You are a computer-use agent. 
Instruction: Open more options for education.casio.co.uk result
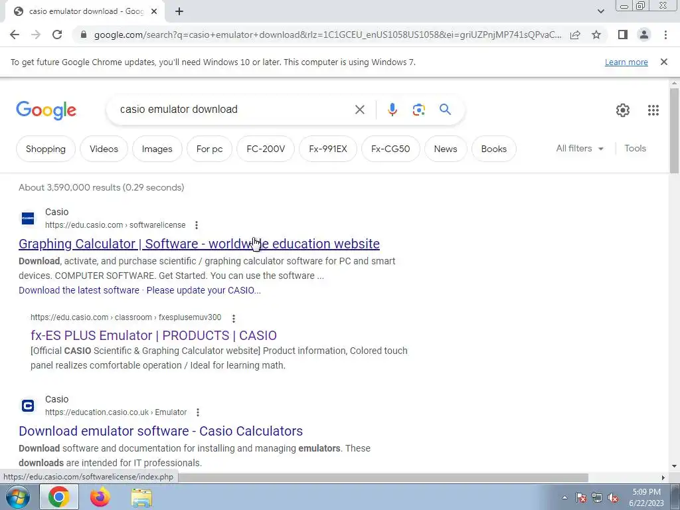(198, 412)
